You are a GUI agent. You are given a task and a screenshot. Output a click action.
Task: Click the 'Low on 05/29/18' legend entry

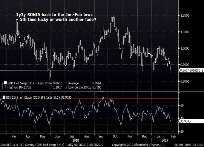(80, 87)
